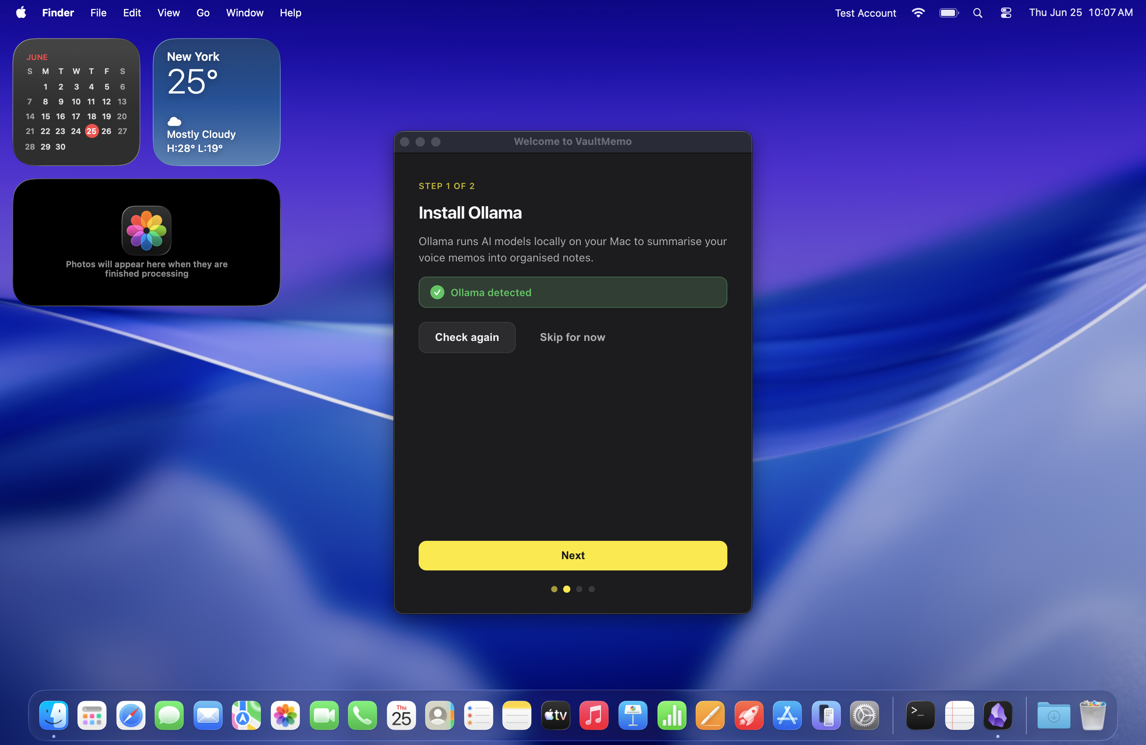Open Keynote from the Dock

point(633,715)
